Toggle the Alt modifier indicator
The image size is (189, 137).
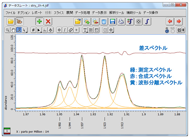[x=167, y=30]
